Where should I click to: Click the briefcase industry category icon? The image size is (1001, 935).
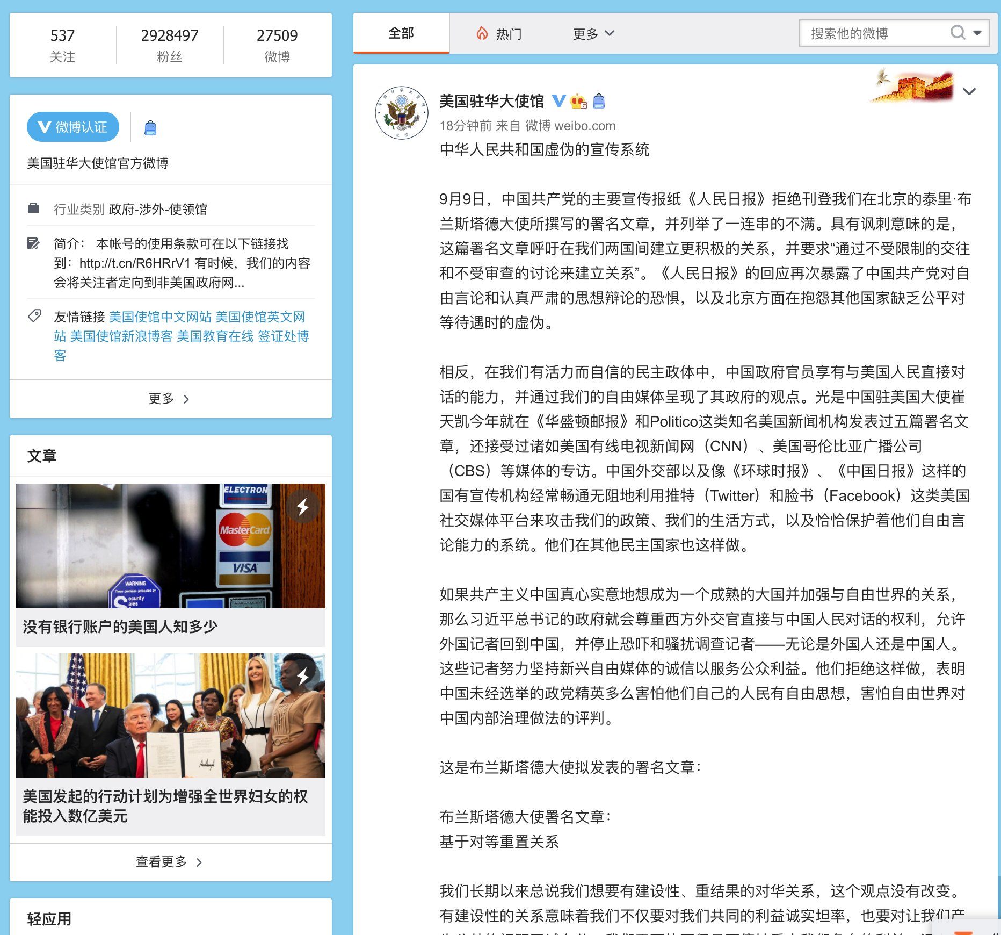(33, 208)
